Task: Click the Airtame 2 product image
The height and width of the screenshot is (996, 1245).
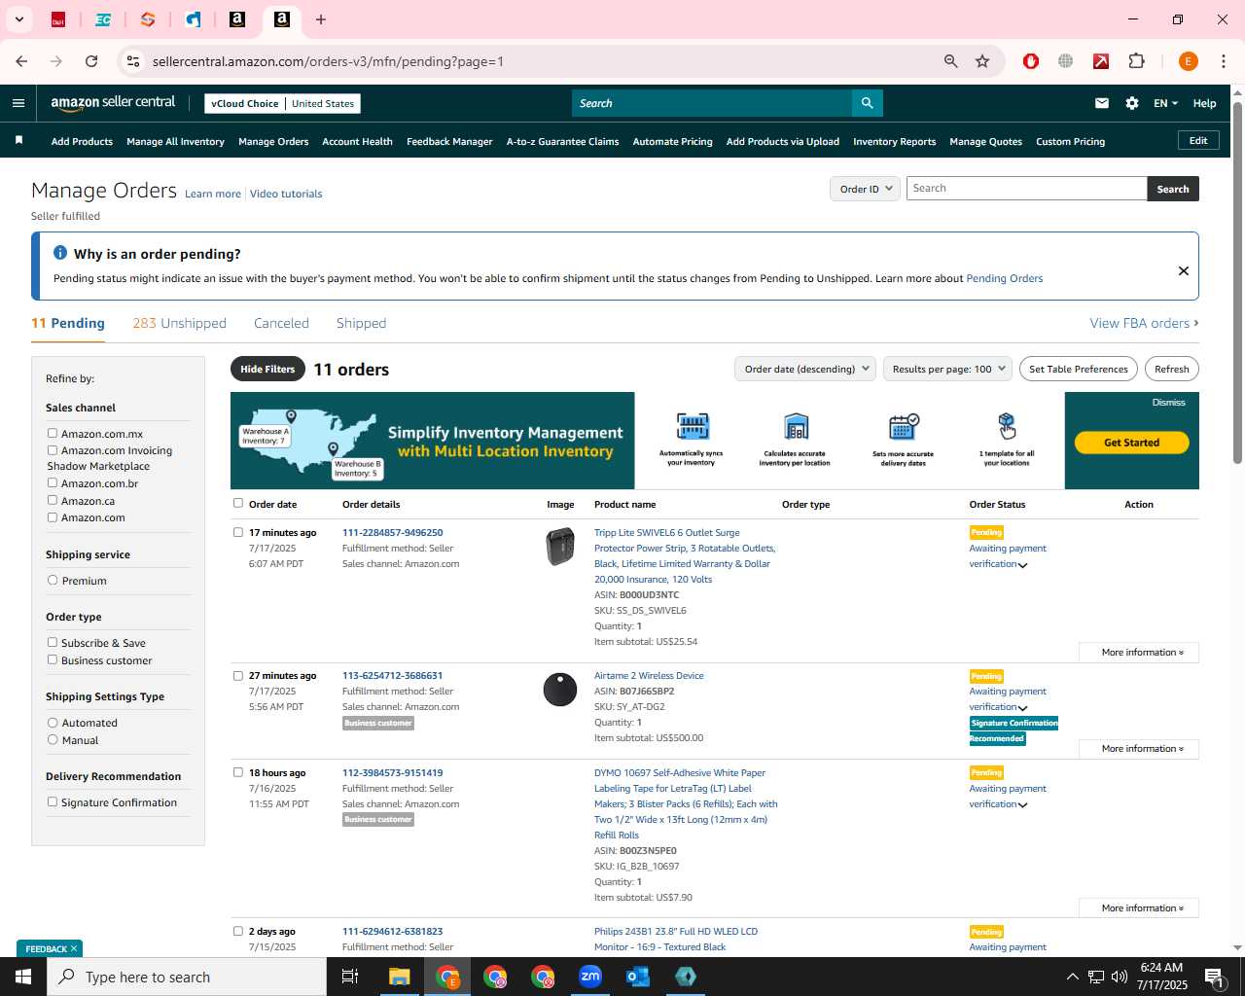Action: 560,690
